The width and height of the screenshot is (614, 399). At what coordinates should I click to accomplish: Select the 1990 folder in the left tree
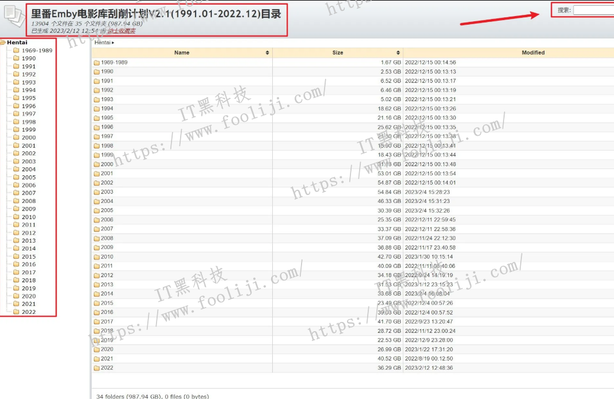click(29, 58)
